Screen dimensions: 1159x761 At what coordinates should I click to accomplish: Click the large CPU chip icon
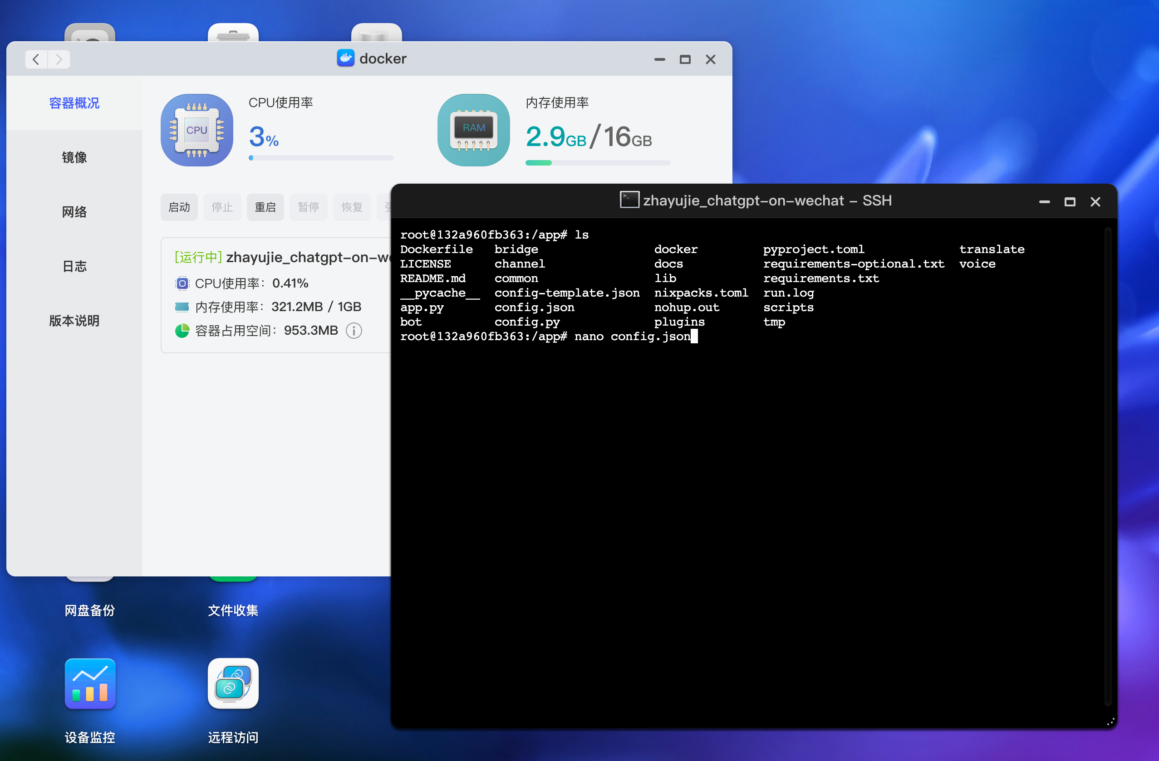coord(197,130)
